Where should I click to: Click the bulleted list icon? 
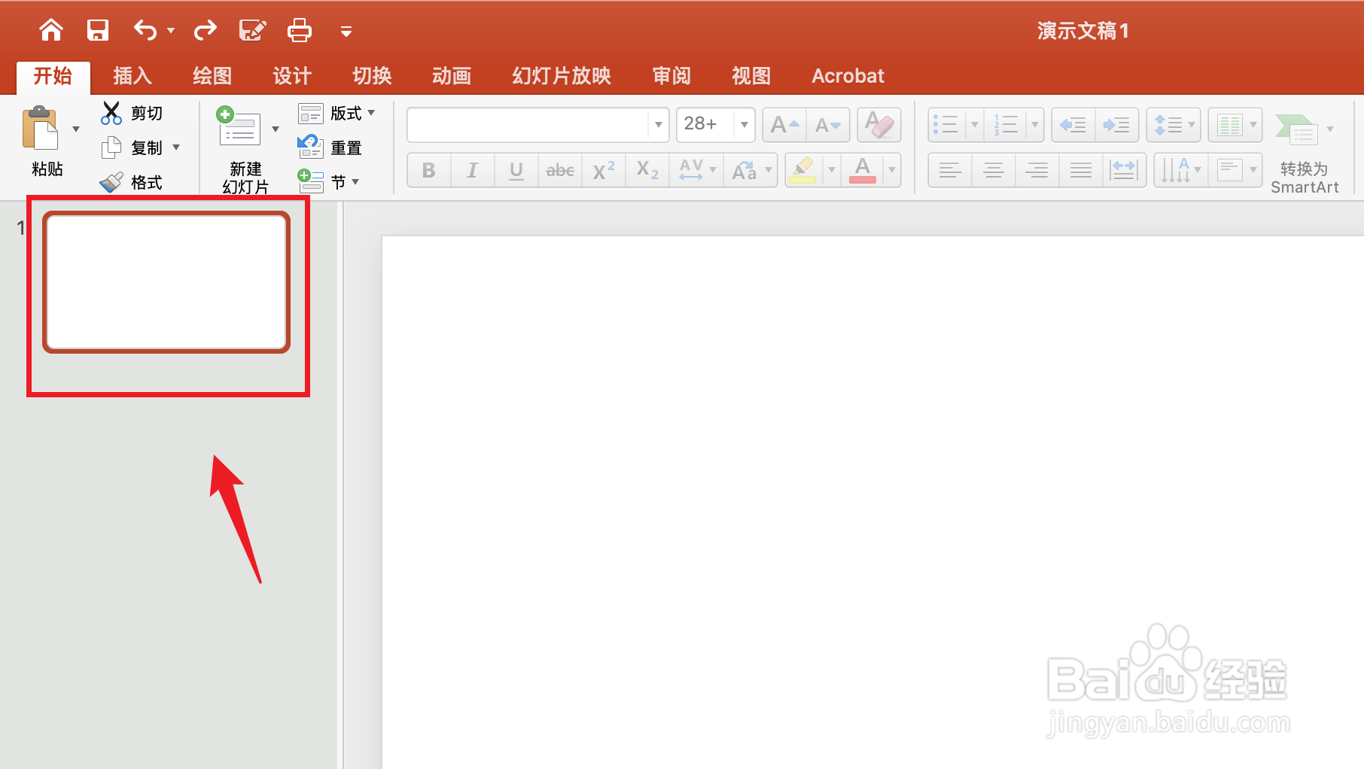(945, 125)
